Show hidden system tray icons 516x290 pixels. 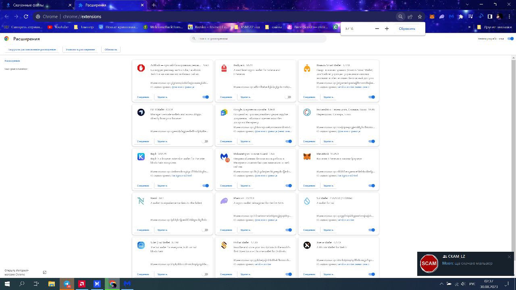[x=441, y=284]
